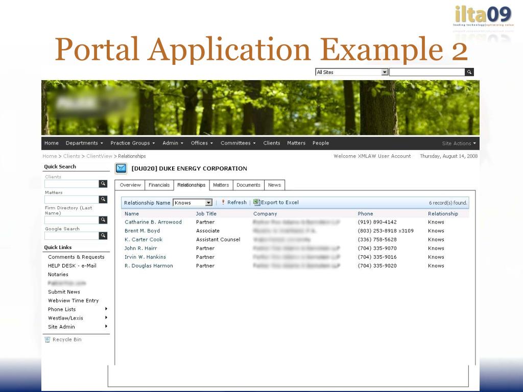Click the Clients quick search field
This screenshot has width=523, height=392.
(72, 184)
